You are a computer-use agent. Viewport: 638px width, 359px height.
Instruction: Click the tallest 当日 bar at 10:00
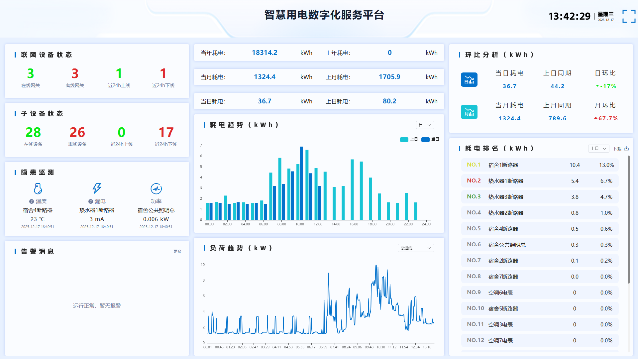pos(301,183)
